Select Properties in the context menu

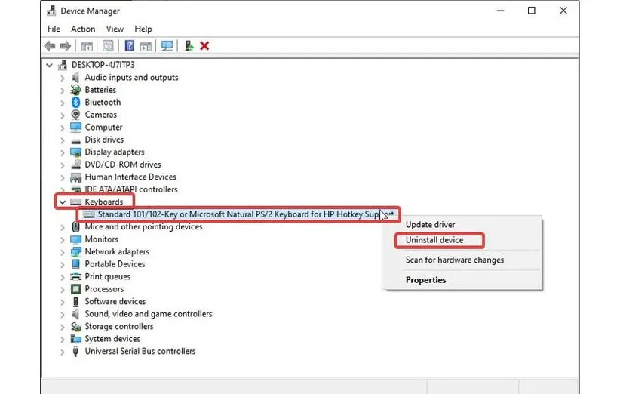(425, 280)
